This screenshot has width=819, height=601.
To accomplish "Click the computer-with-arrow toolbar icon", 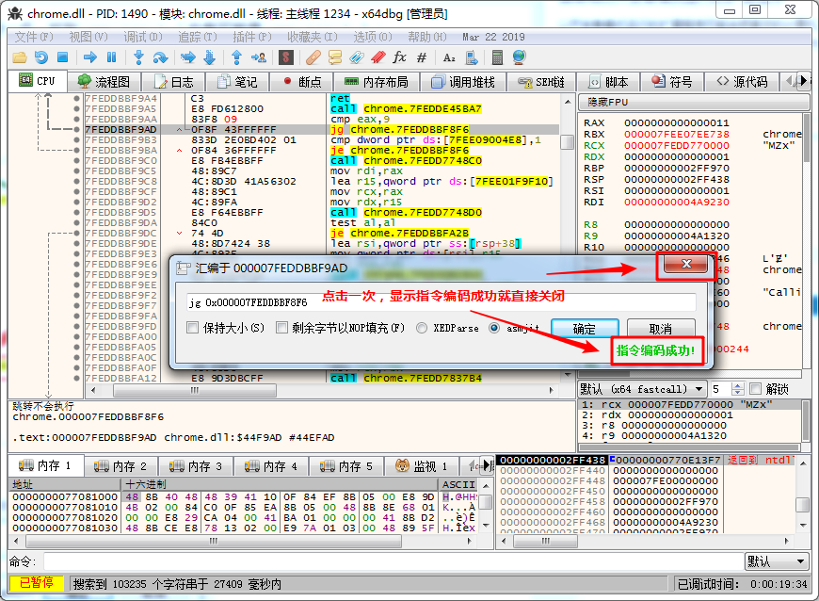I will (471, 57).
